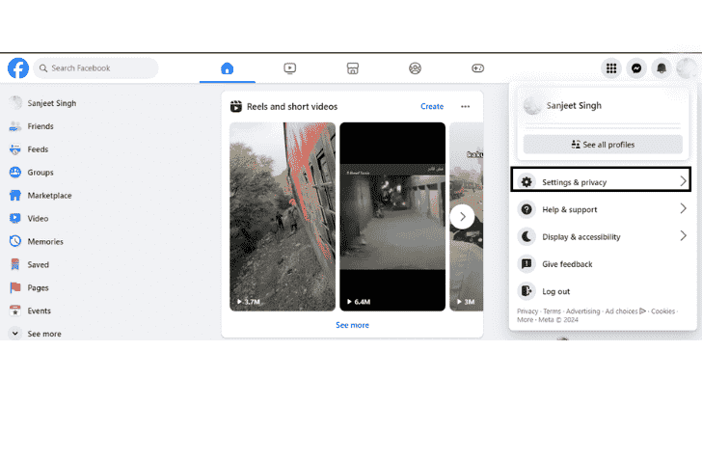The height and width of the screenshot is (459, 702).
Task: Open Advertising footer link
Action: pos(582,311)
